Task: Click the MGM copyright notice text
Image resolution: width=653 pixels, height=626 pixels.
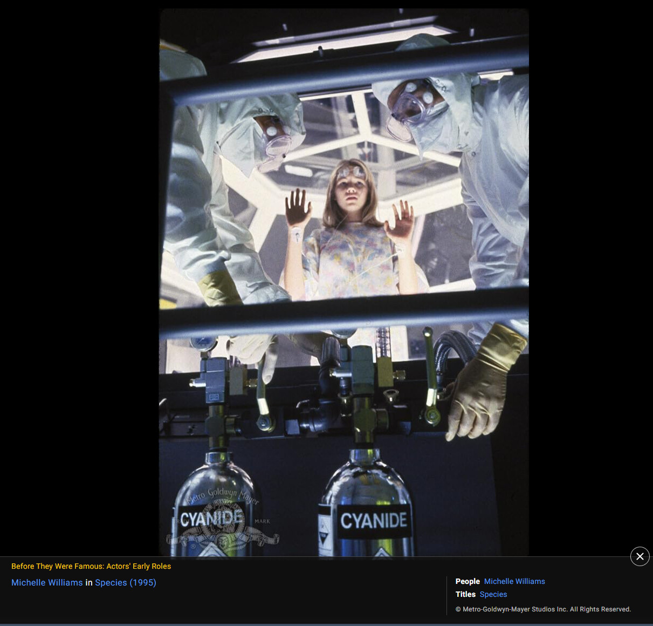Action: [543, 609]
